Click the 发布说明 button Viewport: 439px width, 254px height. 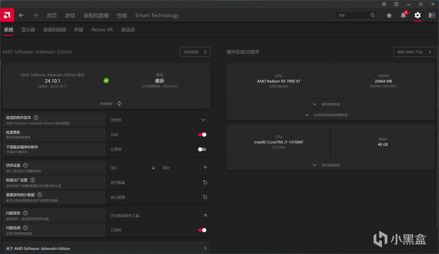195,52
